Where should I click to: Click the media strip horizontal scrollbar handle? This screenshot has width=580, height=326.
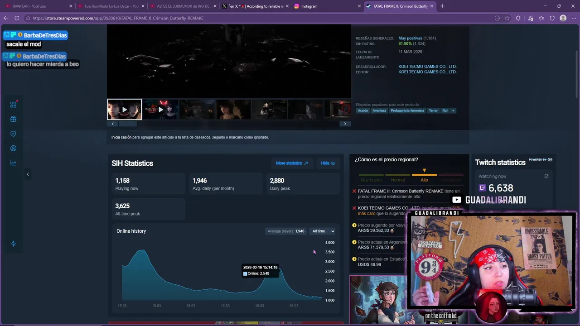pyautogui.click(x=127, y=124)
